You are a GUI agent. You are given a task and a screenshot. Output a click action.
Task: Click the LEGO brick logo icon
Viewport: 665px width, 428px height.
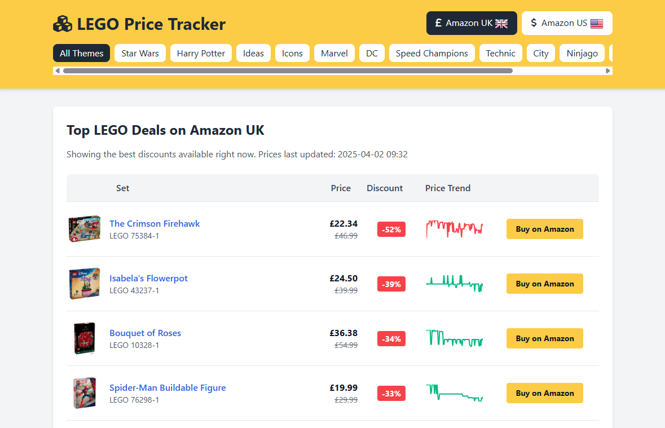pos(63,24)
